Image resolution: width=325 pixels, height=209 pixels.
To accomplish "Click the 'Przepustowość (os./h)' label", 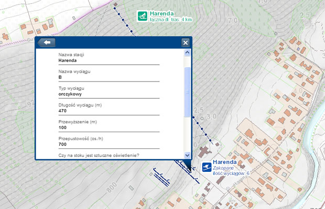I will pyautogui.click(x=81, y=138).
